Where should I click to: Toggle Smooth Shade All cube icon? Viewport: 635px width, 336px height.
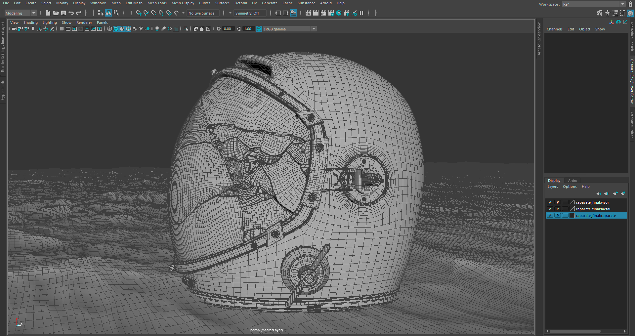click(116, 29)
